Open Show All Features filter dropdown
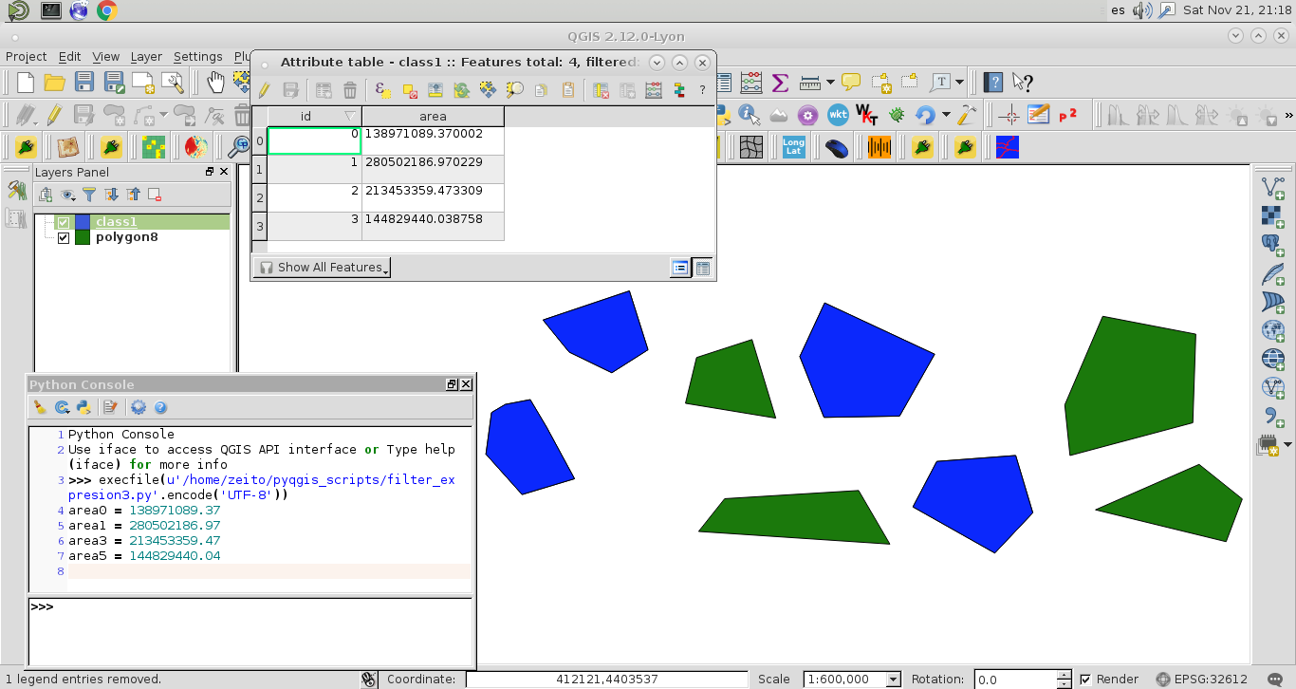Screen dimensions: 1296x689 pyautogui.click(x=323, y=268)
